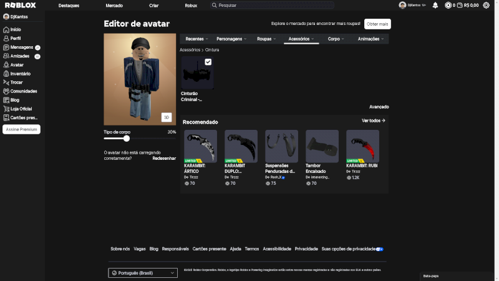Open Loja Oficial in the sidebar
The image size is (499, 281).
[x=17, y=109]
